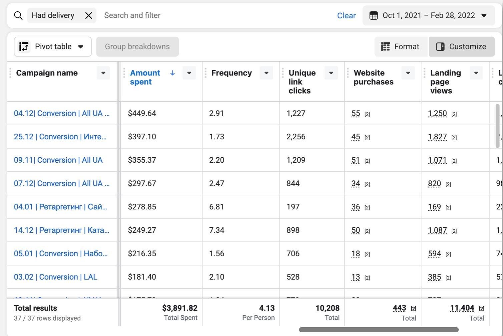
Task: Remove the Had delivery filter chip
Action: coord(88,15)
